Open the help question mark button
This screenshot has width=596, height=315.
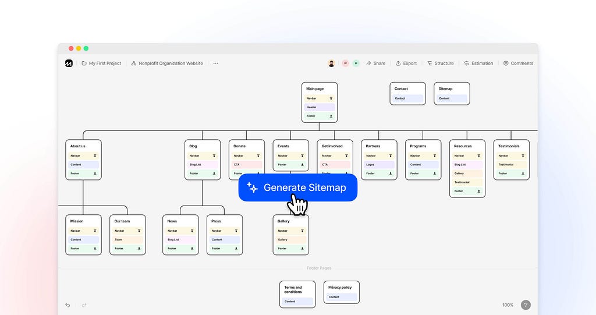tap(526, 305)
